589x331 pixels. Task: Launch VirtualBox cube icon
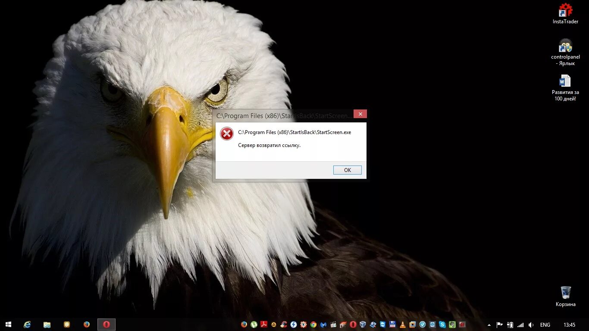tap(363, 325)
